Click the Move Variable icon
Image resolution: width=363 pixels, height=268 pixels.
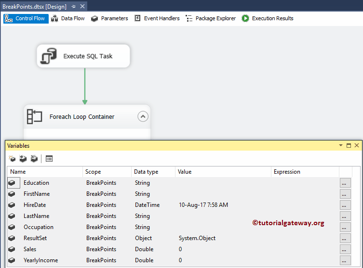tap(23, 158)
